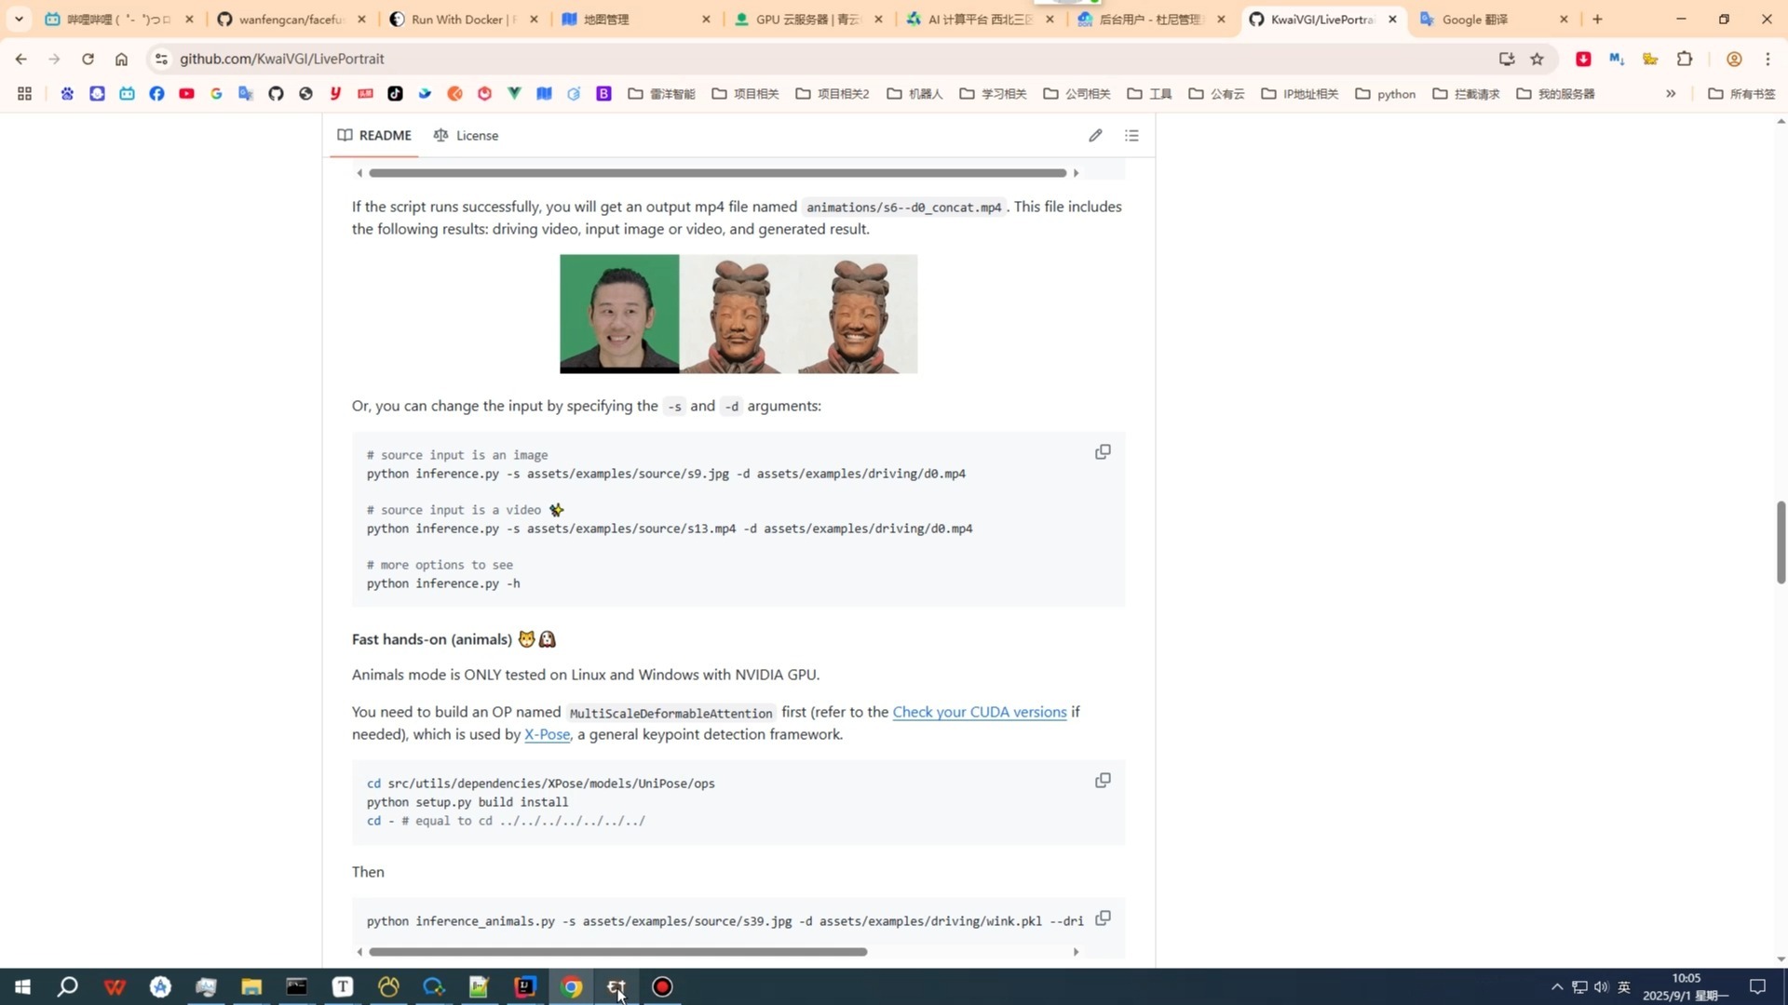Toggle the 英 input method indicator
This screenshot has height=1005, width=1788.
point(1624,986)
